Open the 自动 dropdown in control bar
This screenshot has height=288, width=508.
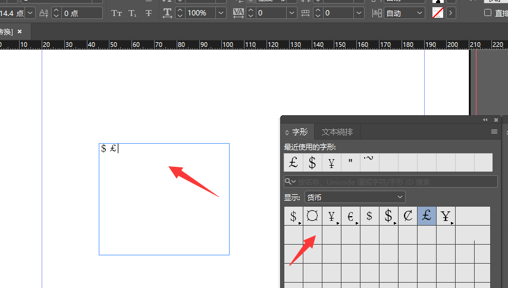420,12
